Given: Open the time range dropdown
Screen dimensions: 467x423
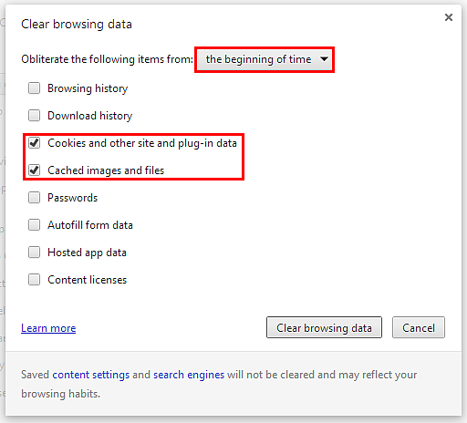Looking at the screenshot, I should click(x=265, y=59).
